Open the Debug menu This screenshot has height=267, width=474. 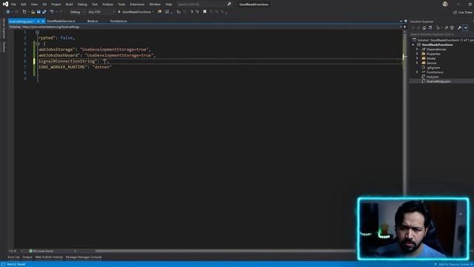(82, 4)
